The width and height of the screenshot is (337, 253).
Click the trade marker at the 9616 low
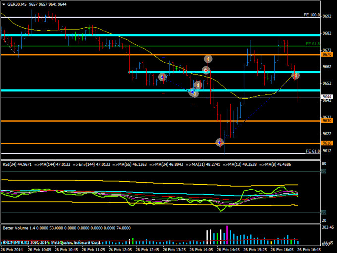click(x=220, y=142)
